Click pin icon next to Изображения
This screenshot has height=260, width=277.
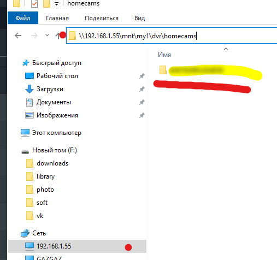tap(142, 115)
